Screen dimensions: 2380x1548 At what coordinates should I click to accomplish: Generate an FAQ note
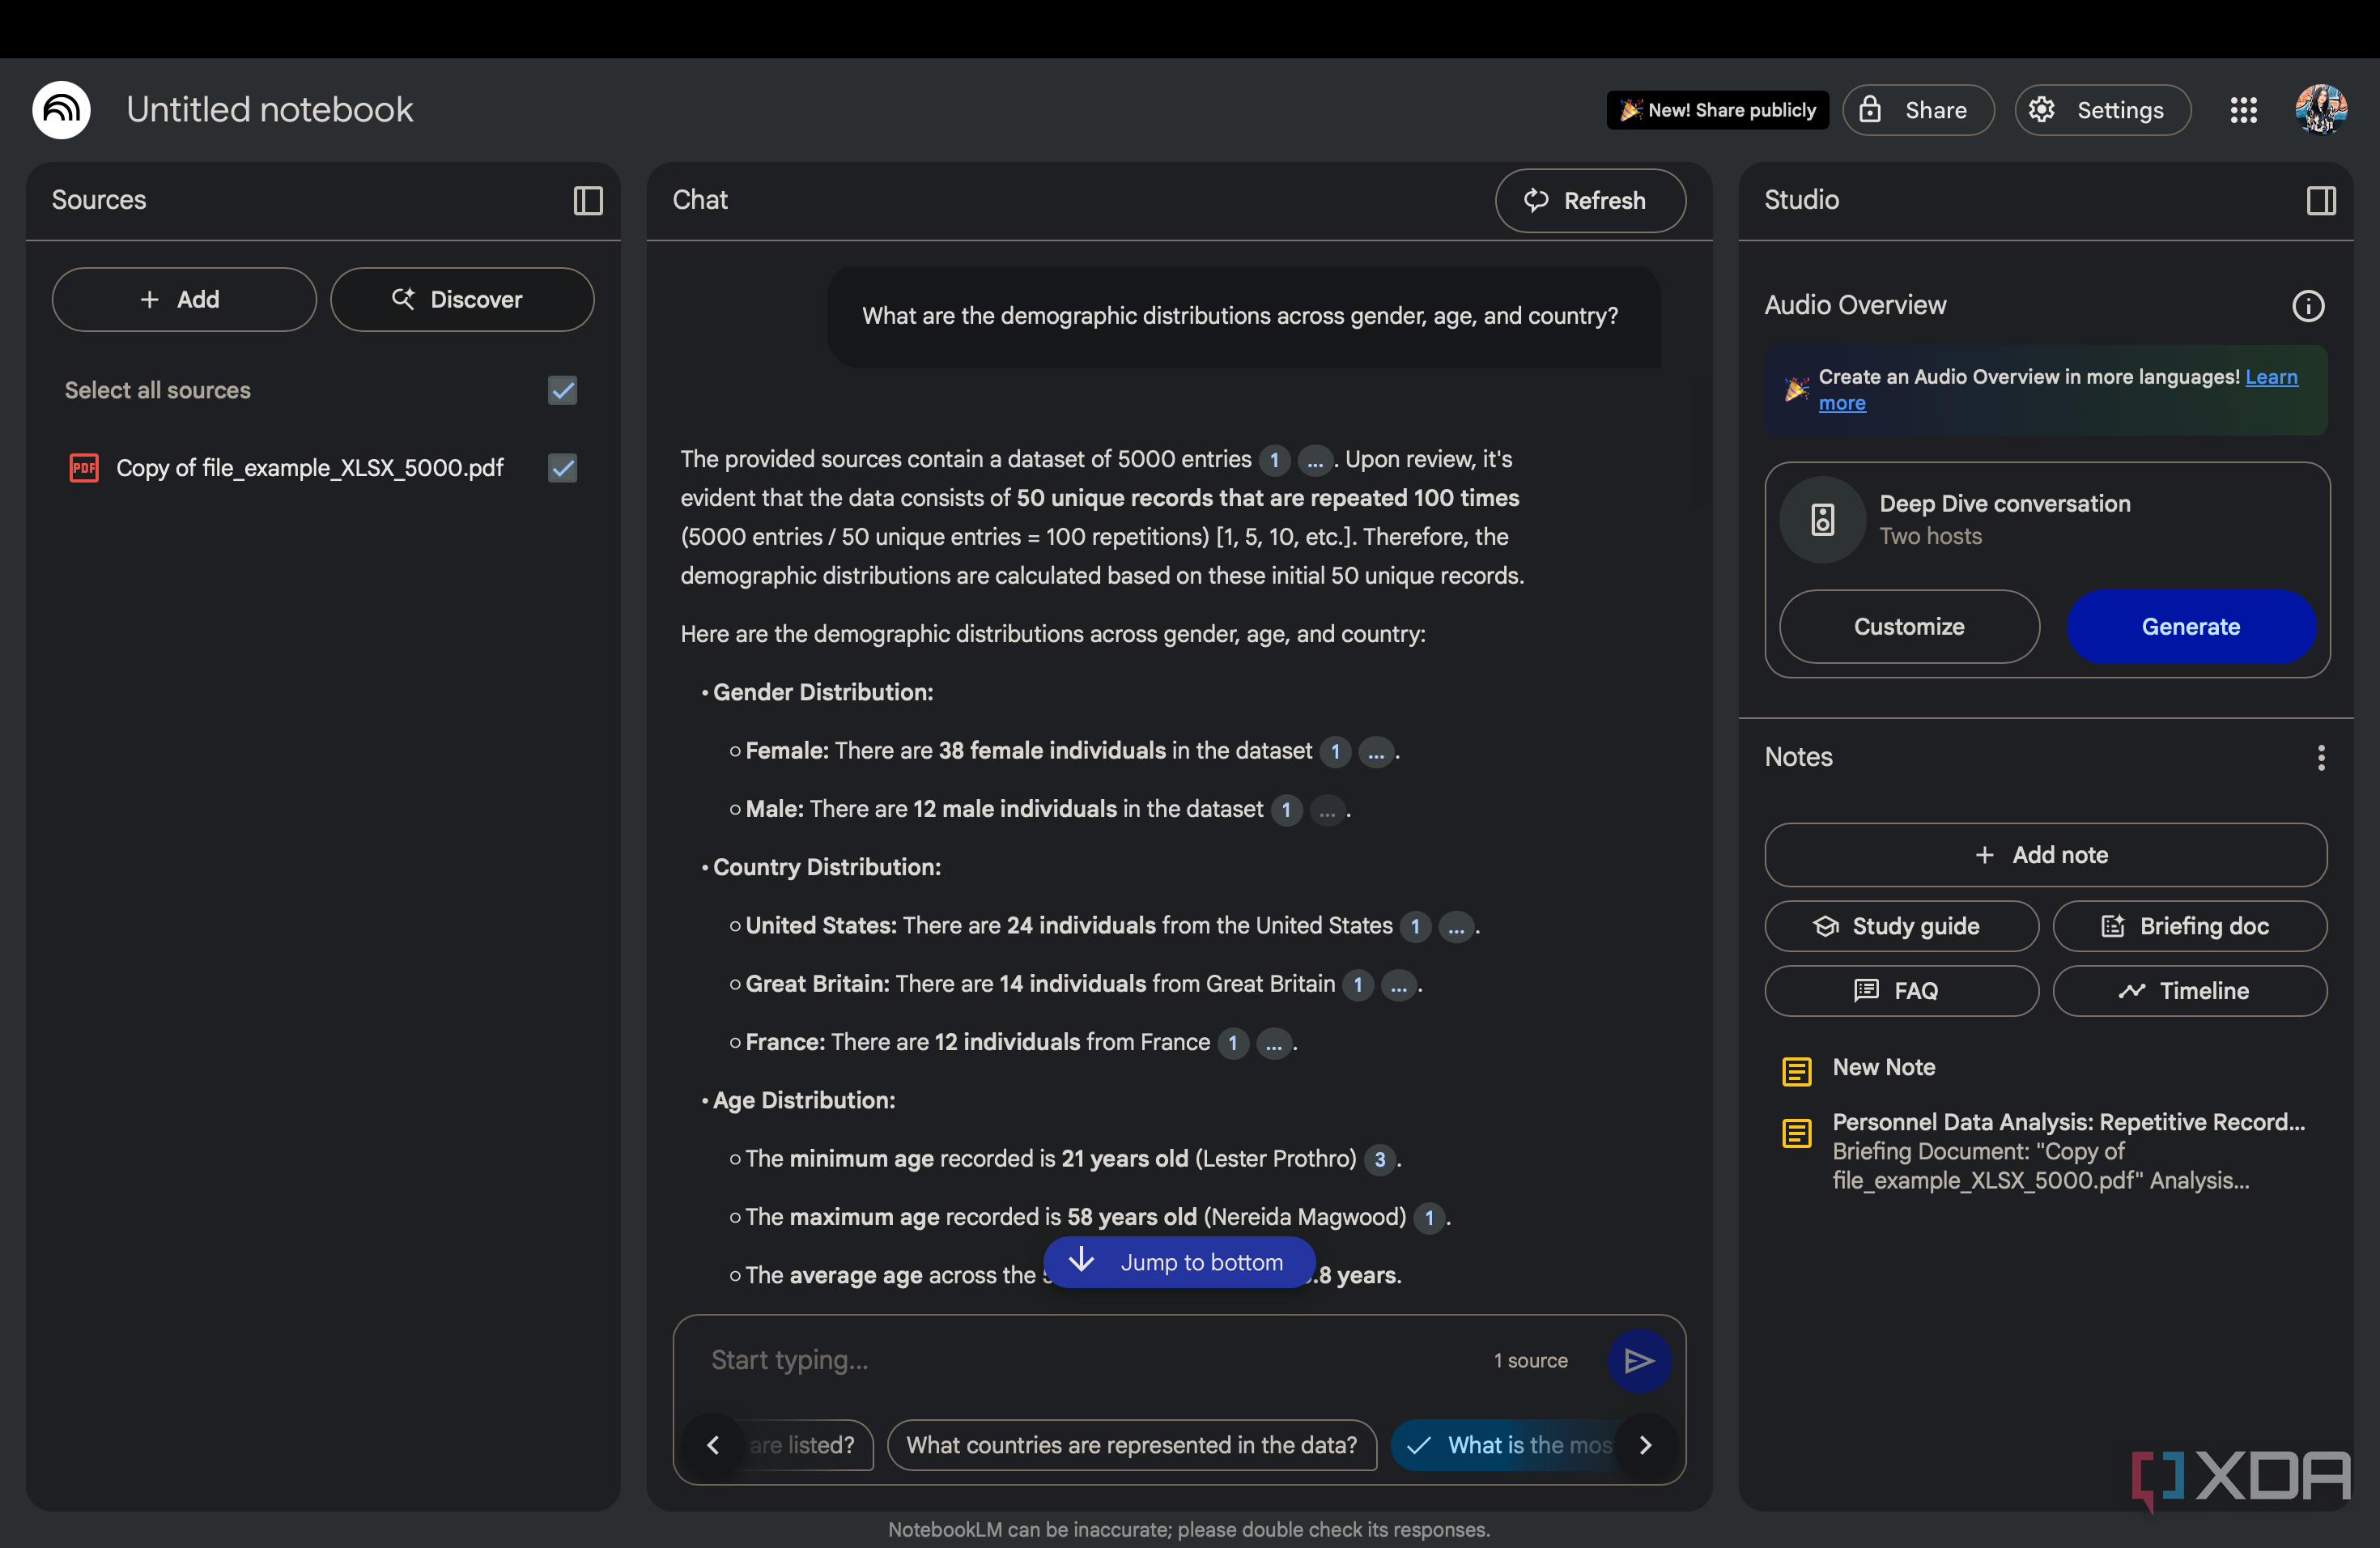point(1901,990)
